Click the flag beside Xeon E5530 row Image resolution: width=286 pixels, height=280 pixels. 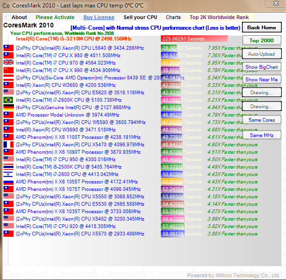8,204
